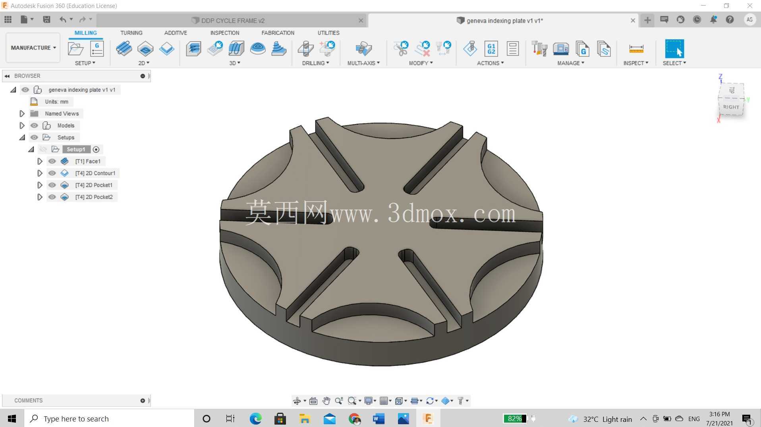This screenshot has height=427, width=761.
Task: Open the Data Panel grid icon
Action: coord(8,19)
